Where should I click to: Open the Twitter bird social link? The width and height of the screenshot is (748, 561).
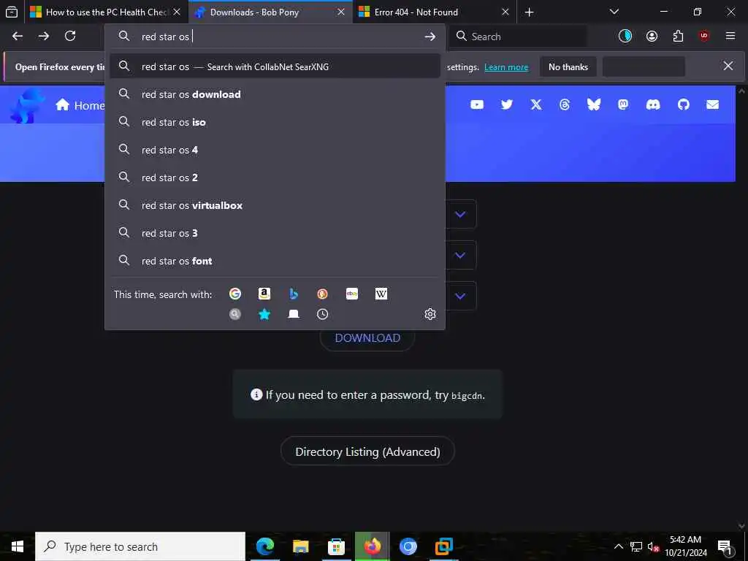(x=507, y=104)
